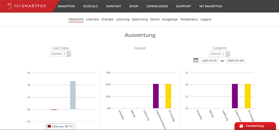Click the Logout link
This screenshot has width=279, height=130.
point(206,19)
